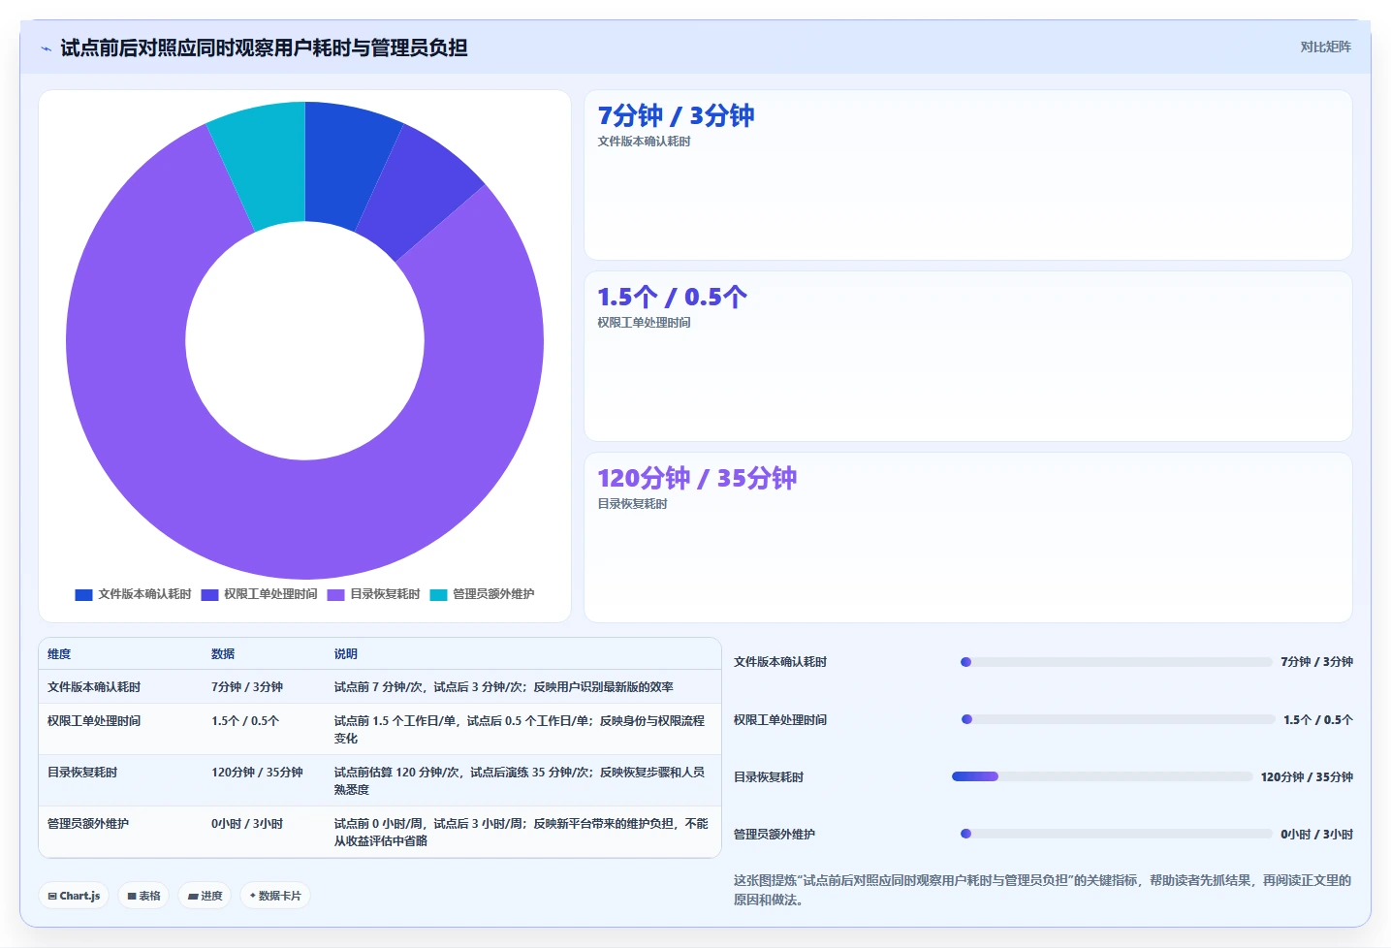Select table cell 目录恢复耗时

pyautogui.click(x=82, y=773)
